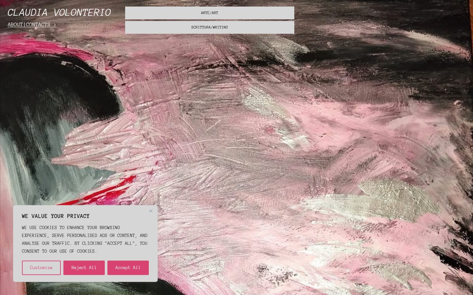The image size is (473, 295).
Task: Click the Accept All button
Action: click(128, 268)
